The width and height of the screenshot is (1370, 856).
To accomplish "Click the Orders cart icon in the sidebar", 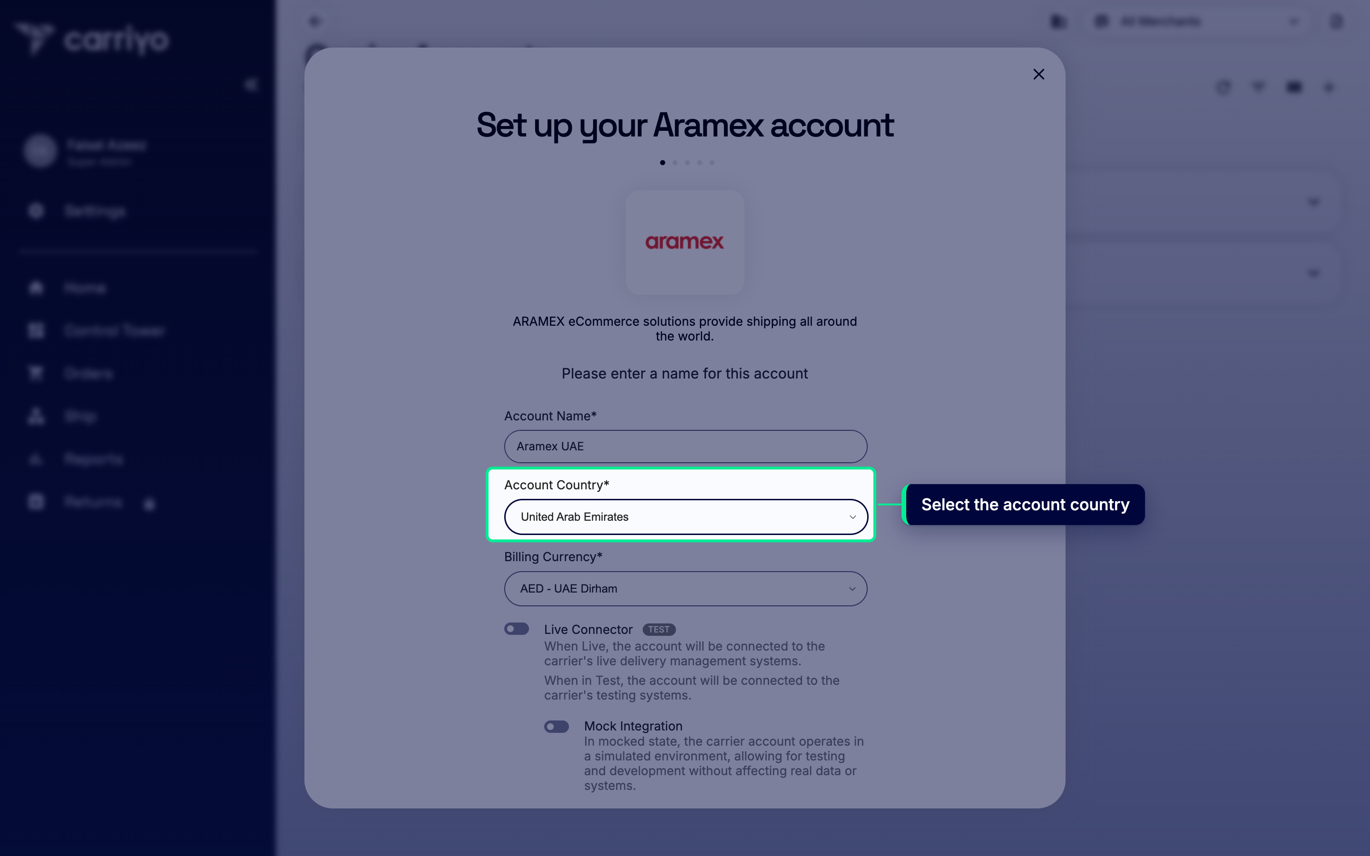I will coord(36,374).
